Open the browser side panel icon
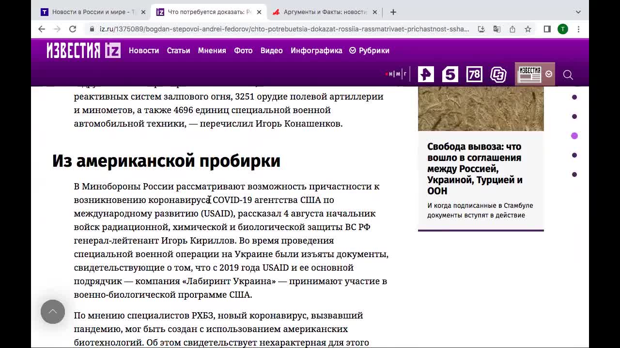Viewport: 620px width, 348px height. [547, 29]
